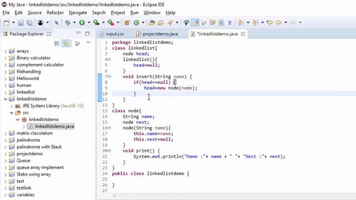This screenshot has width=356, height=200.
Task: Click the New file wizard icon
Action: coord(7,22)
